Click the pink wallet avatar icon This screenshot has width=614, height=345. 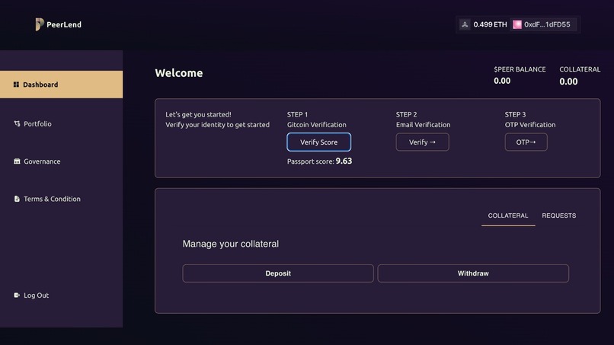pyautogui.click(x=517, y=24)
